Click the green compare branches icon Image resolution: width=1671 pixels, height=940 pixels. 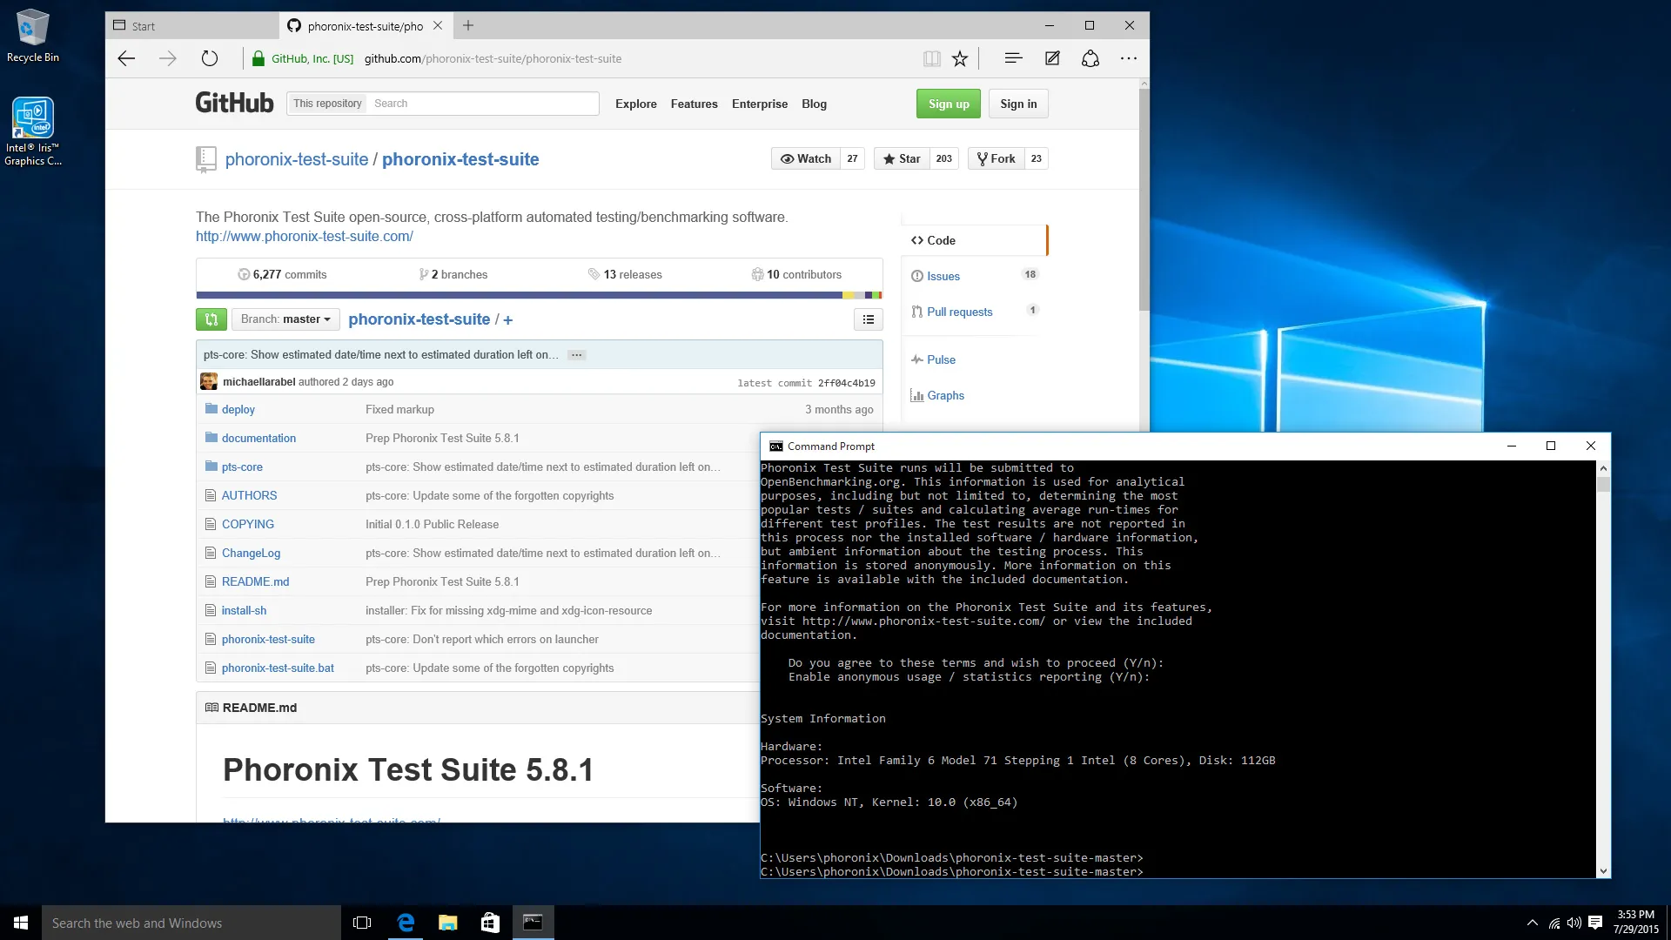tap(211, 319)
